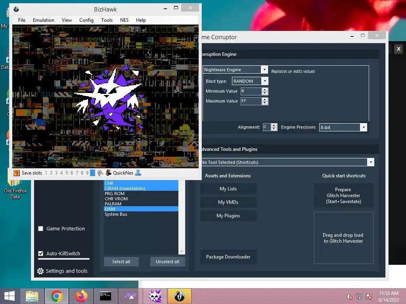Select OAM memory domain
The height and width of the screenshot is (304, 406).
point(141,209)
